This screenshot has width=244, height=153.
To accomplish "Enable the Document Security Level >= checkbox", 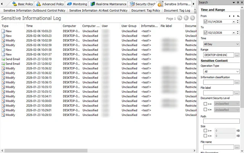I will pyautogui.click(x=205, y=104).
